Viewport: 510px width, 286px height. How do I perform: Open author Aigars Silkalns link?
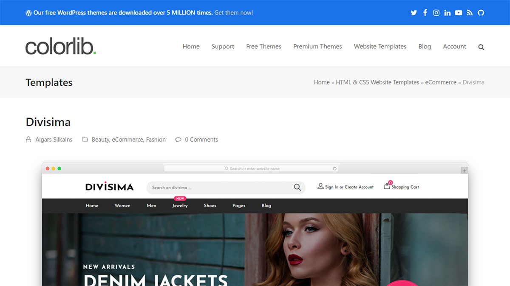54,140
